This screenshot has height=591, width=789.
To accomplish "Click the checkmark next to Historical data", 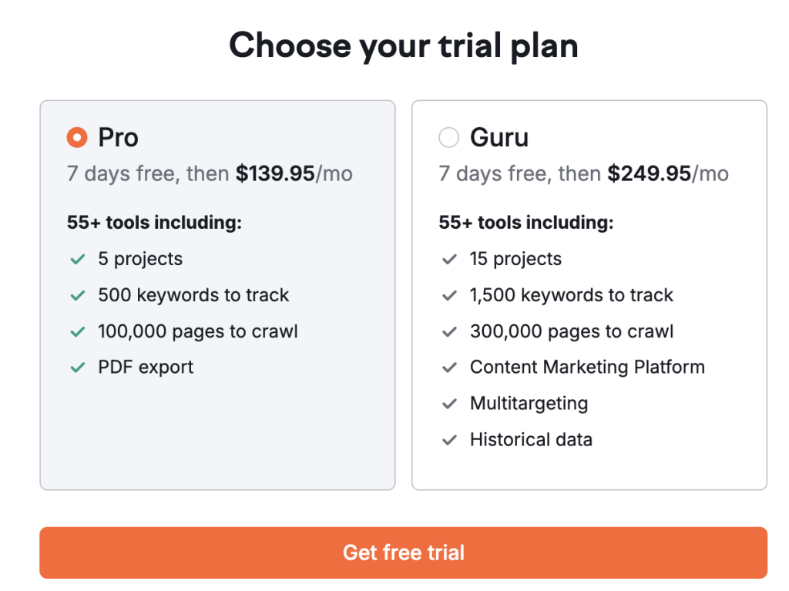I will [x=449, y=439].
